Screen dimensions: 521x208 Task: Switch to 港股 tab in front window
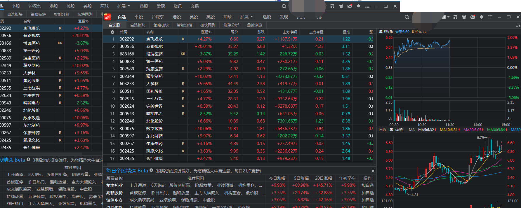[177, 17]
